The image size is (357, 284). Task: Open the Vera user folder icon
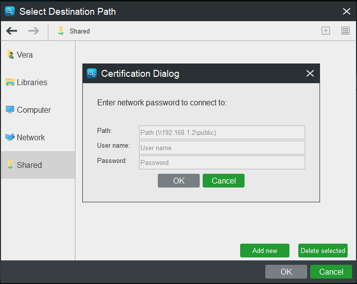click(10, 55)
